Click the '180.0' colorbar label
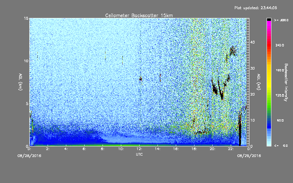Viewport: 293px width, 183px height. [x=280, y=70]
